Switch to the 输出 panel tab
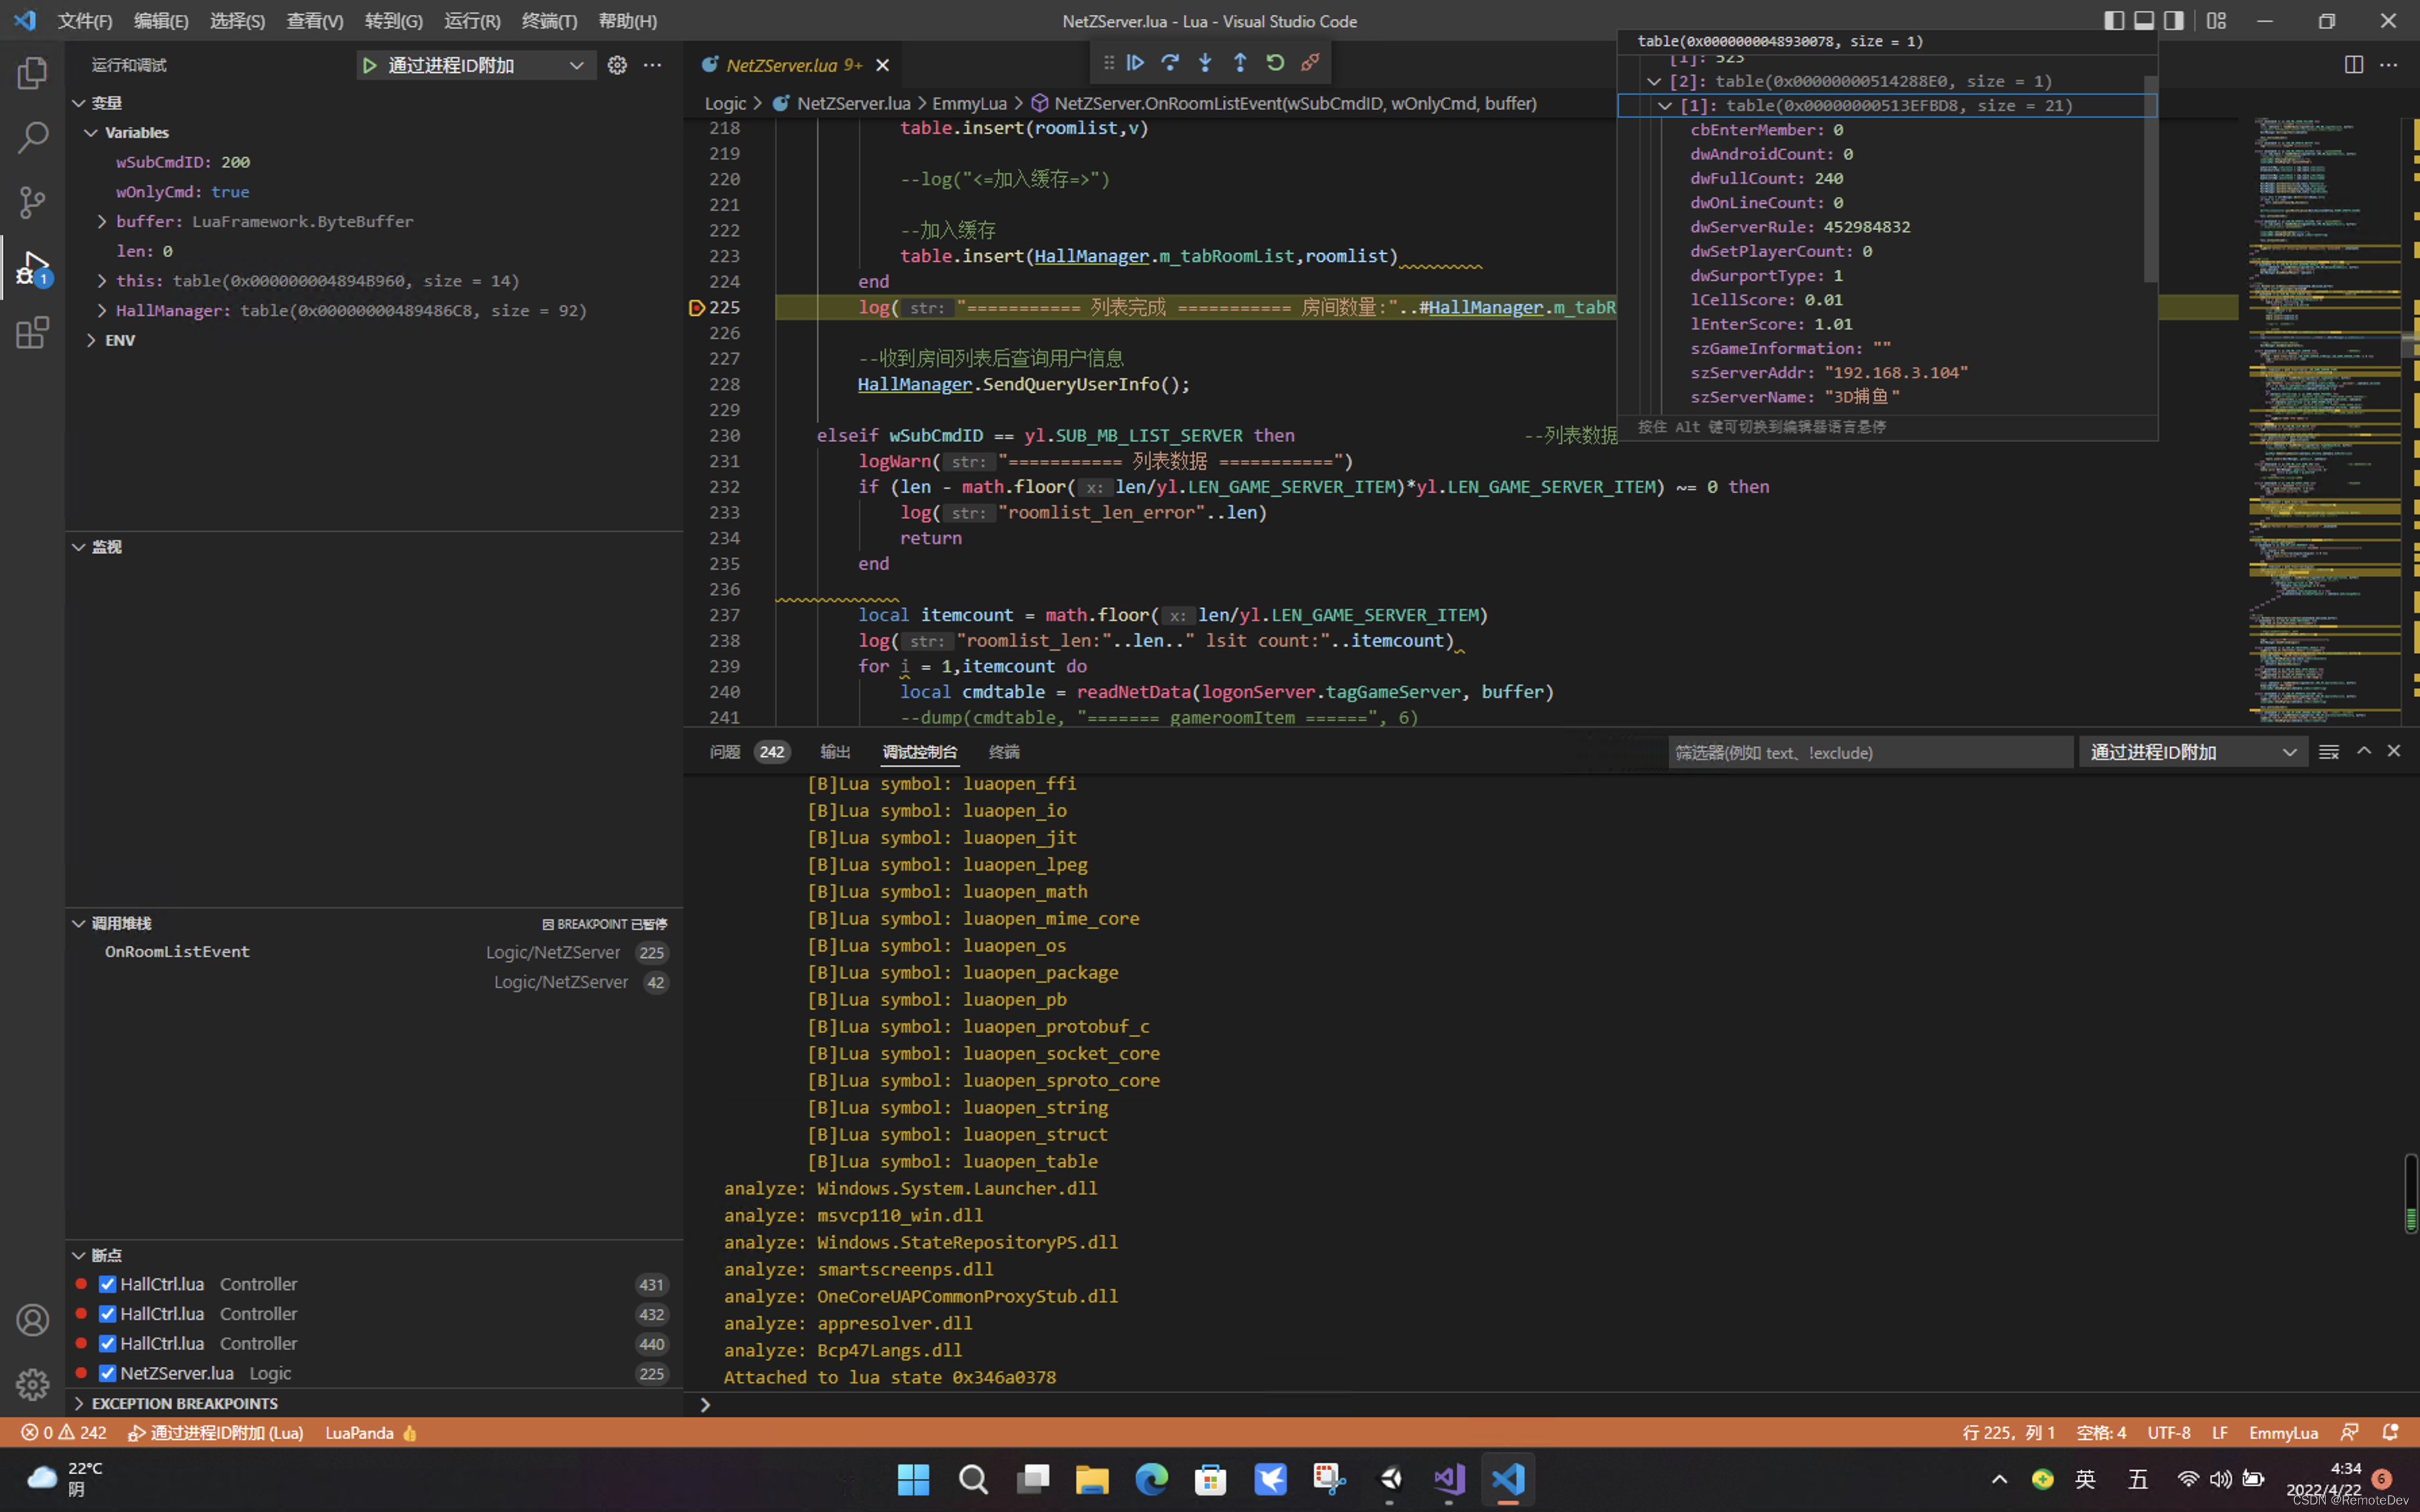2420x1512 pixels. pos(835,752)
